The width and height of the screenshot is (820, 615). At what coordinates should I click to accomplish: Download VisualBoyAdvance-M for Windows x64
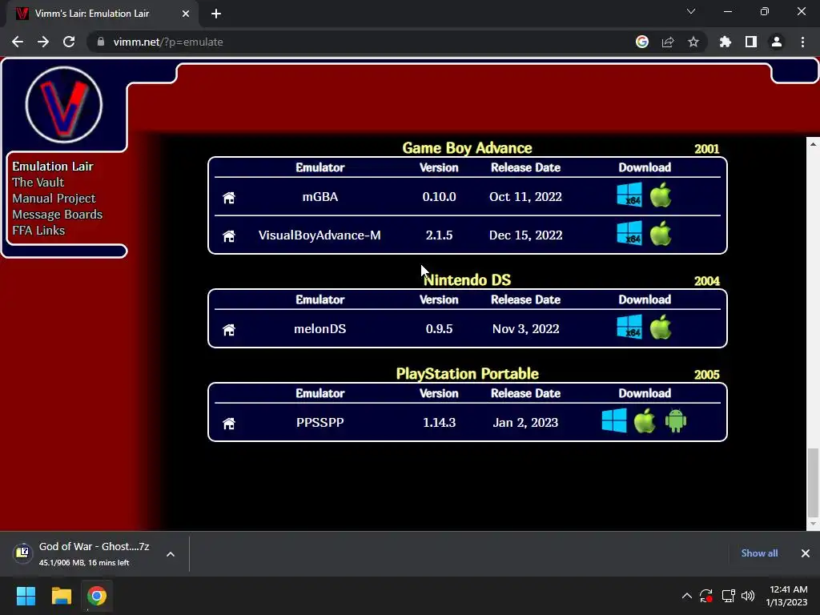pos(629,233)
